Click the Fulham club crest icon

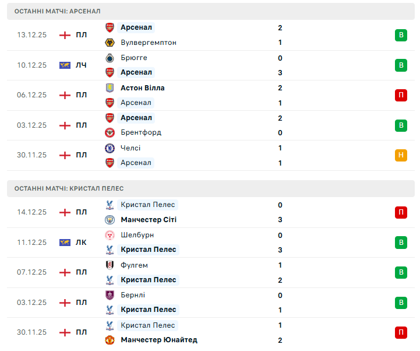[110, 265]
